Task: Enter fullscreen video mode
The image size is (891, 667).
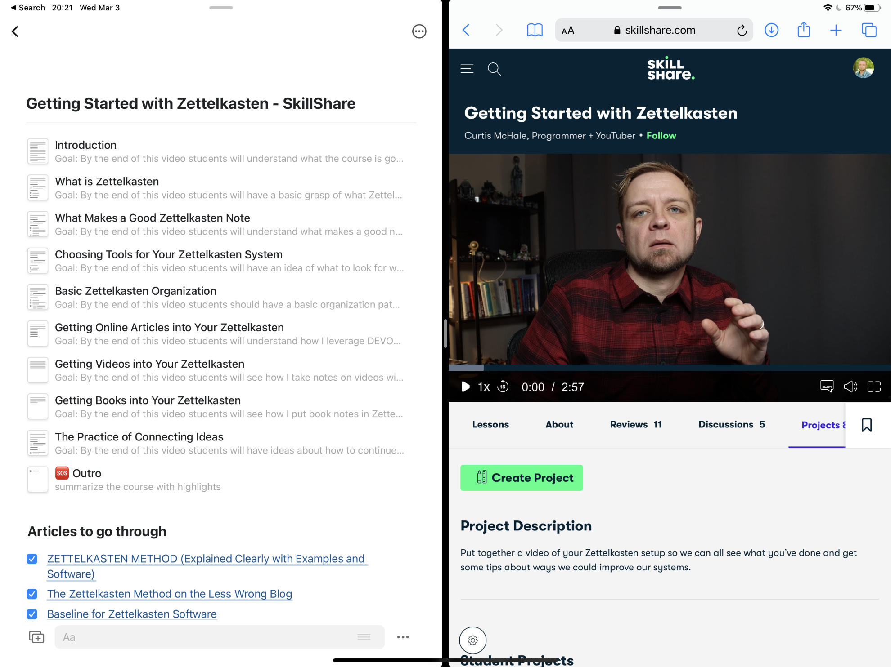Action: (875, 387)
